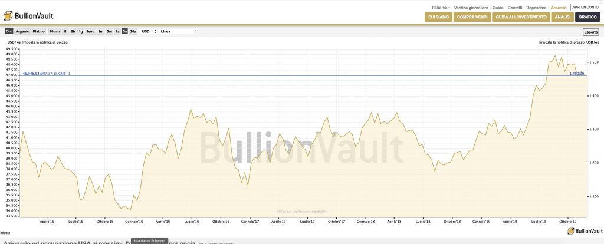
Task: Switch the chart to Platino
Action: [38, 31]
